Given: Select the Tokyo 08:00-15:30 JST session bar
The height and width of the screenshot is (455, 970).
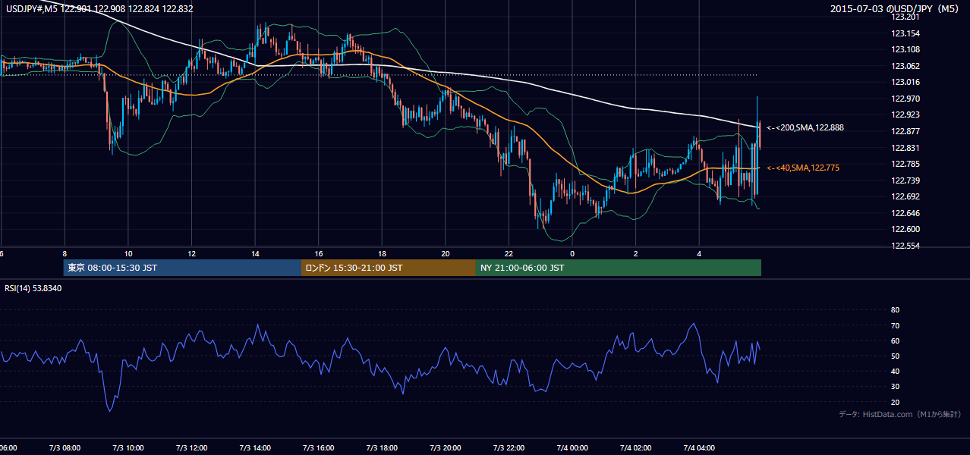Looking at the screenshot, I should pos(183,268).
